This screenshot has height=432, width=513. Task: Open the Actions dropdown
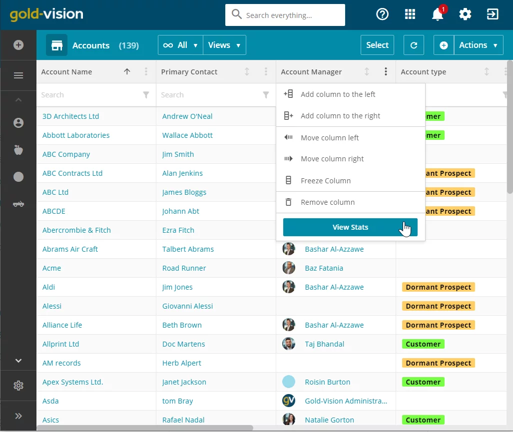479,45
